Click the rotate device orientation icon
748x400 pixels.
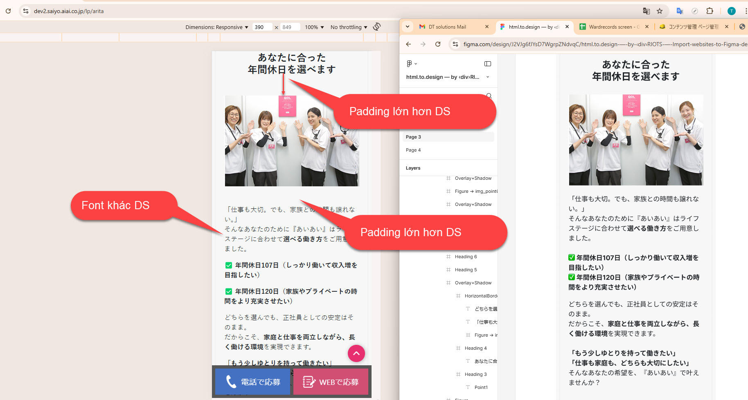[377, 27]
